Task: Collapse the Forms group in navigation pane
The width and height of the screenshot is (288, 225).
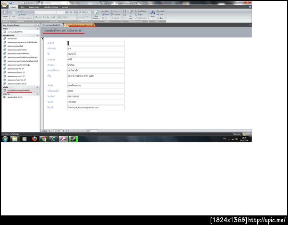Action: [x=37, y=87]
